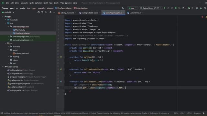Open Galaxy Nexus API 27 device dropdown
Viewport: 207px width, 116px height.
151,8
